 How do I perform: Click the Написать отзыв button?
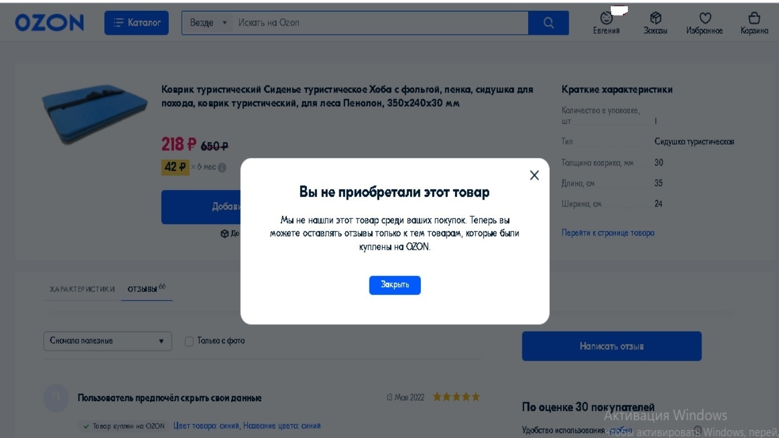tap(611, 346)
